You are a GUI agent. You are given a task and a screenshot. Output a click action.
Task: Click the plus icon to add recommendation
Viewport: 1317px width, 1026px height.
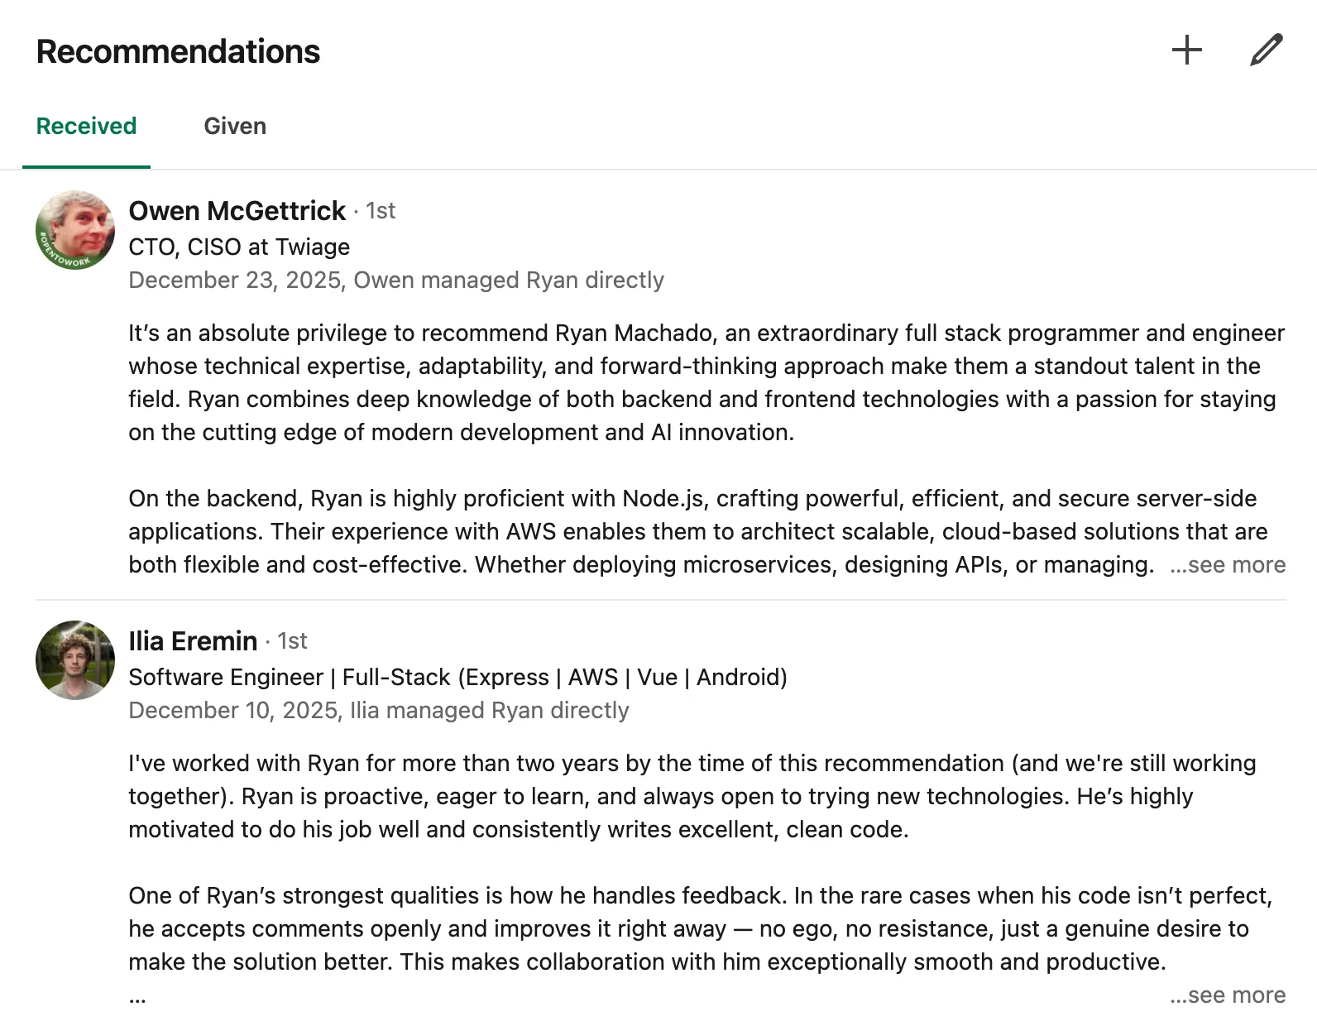[1187, 50]
